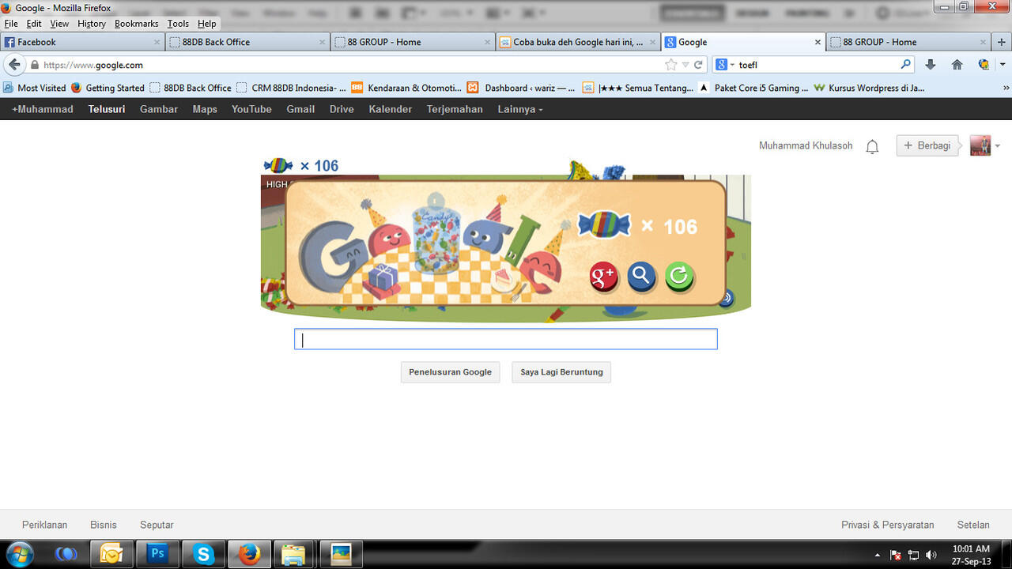
Task: Click the browser back arrow button
Action: pos(14,65)
